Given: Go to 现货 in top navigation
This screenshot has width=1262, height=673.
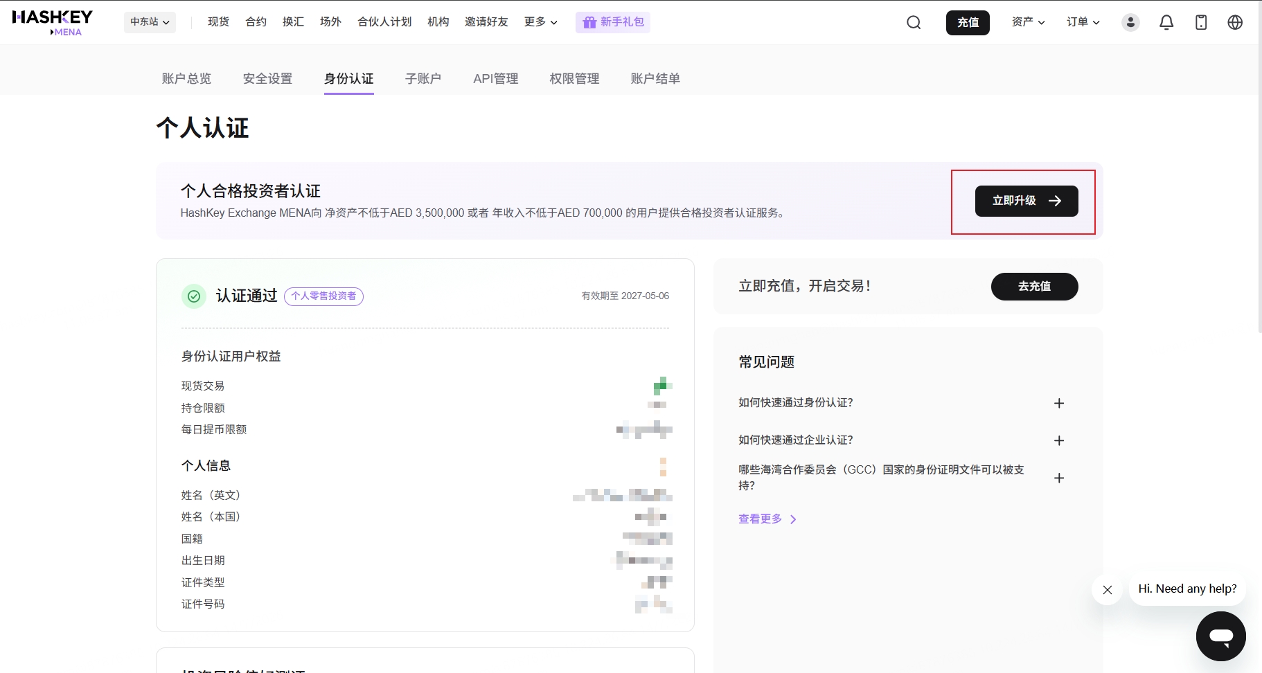Looking at the screenshot, I should point(219,22).
